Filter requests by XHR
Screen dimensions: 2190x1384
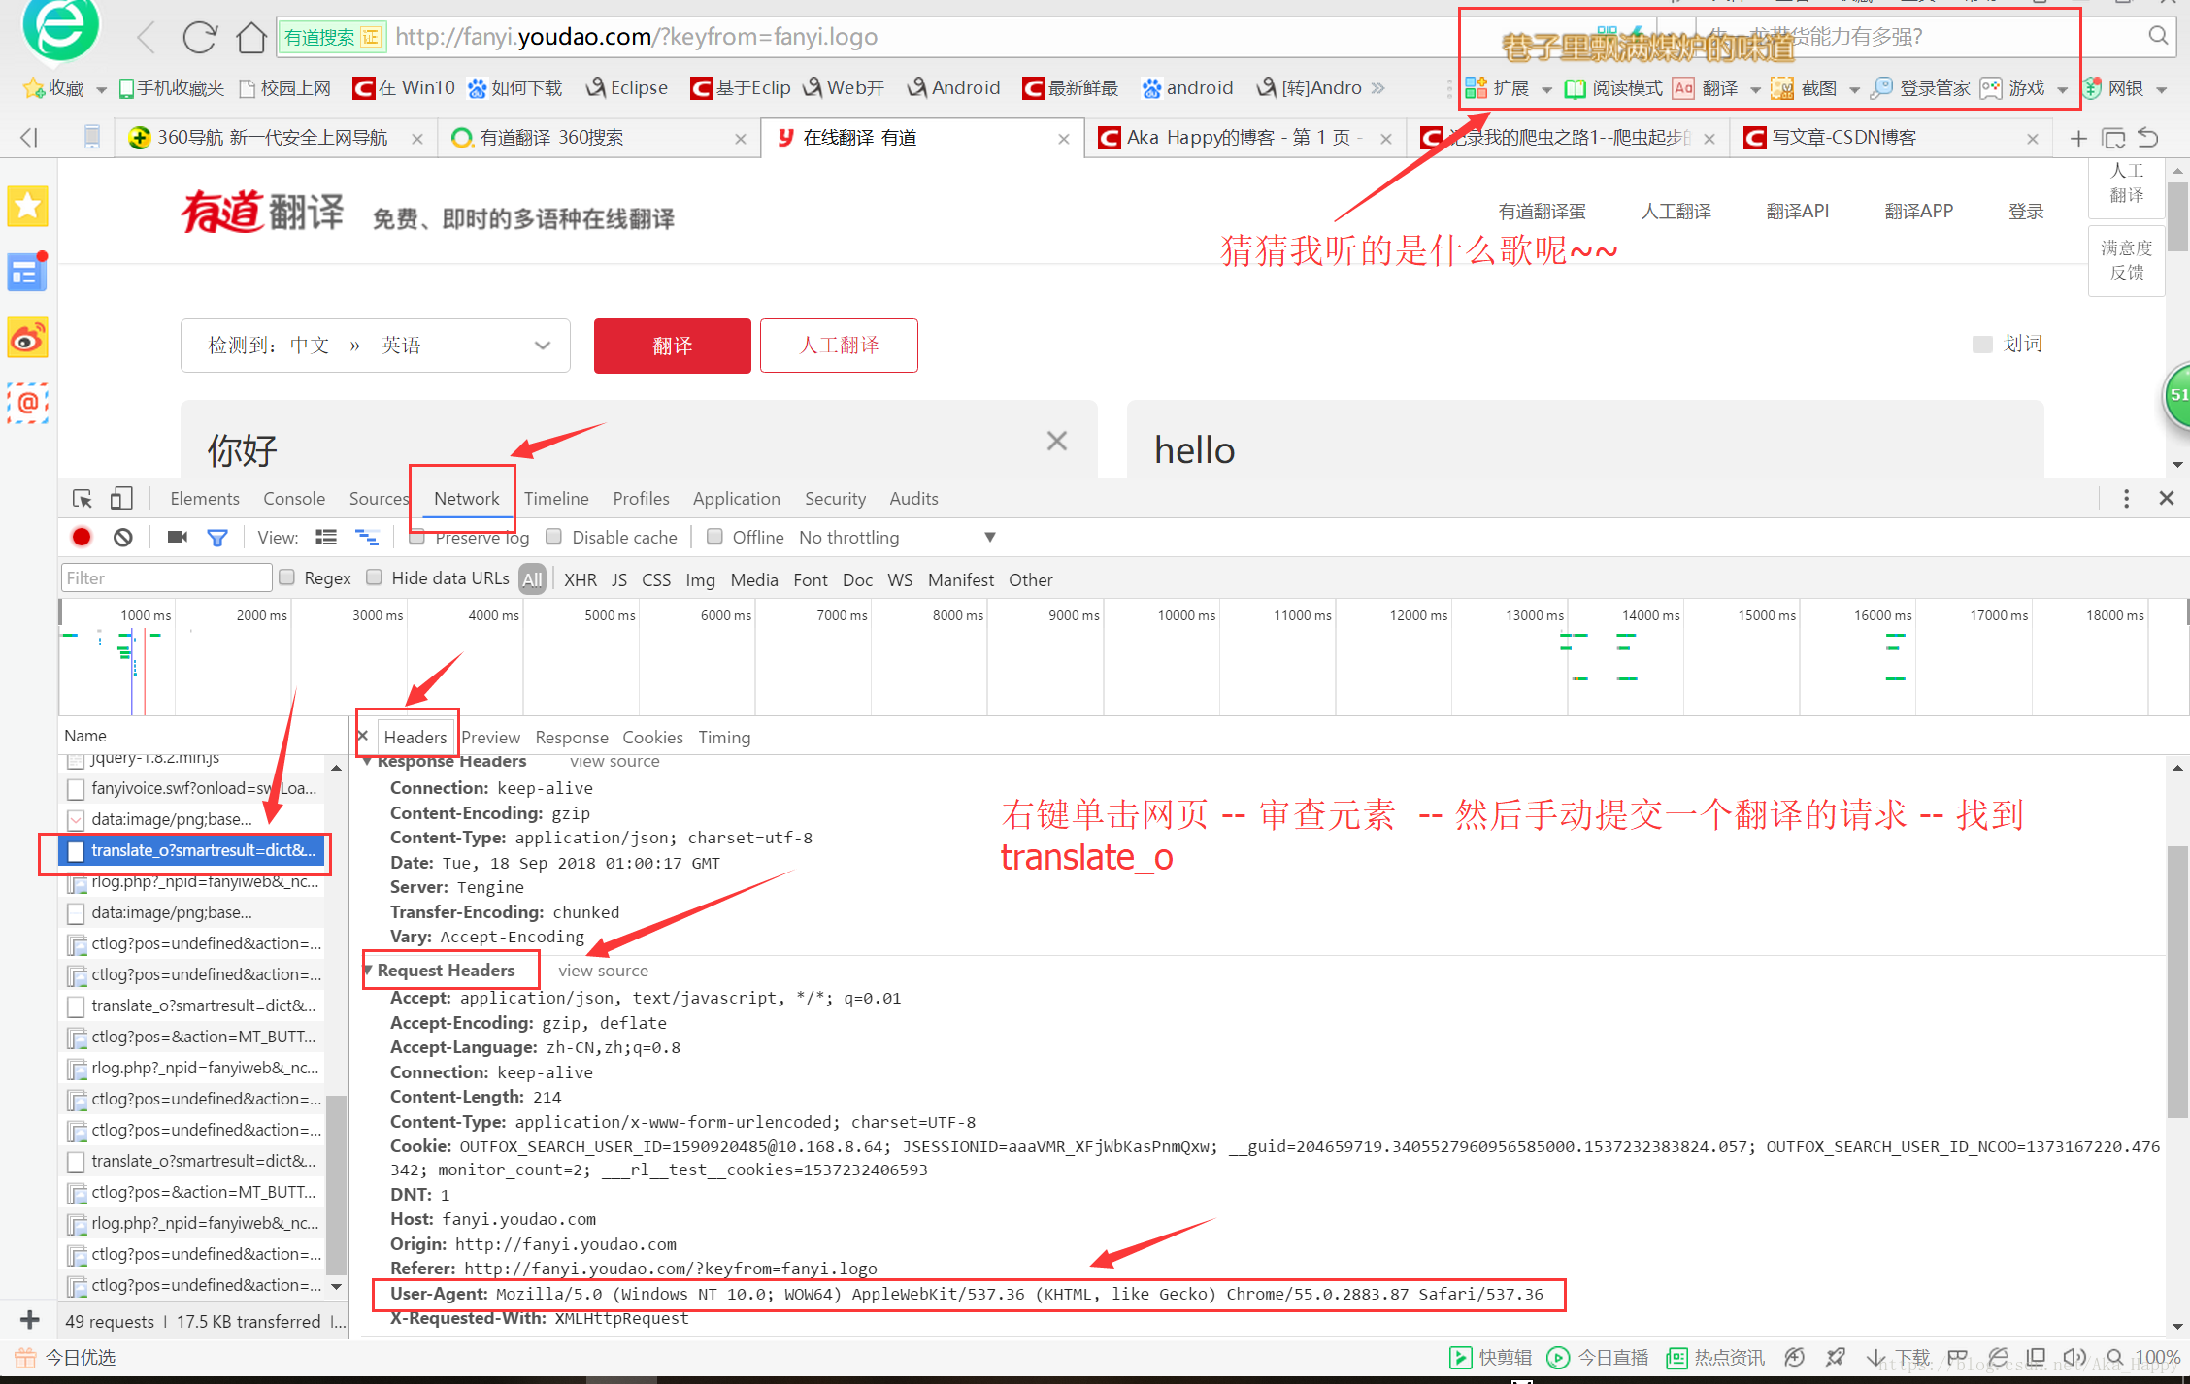581,579
